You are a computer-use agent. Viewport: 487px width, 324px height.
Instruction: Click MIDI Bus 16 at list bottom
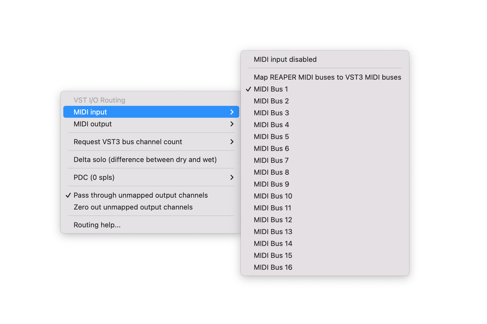(273, 267)
